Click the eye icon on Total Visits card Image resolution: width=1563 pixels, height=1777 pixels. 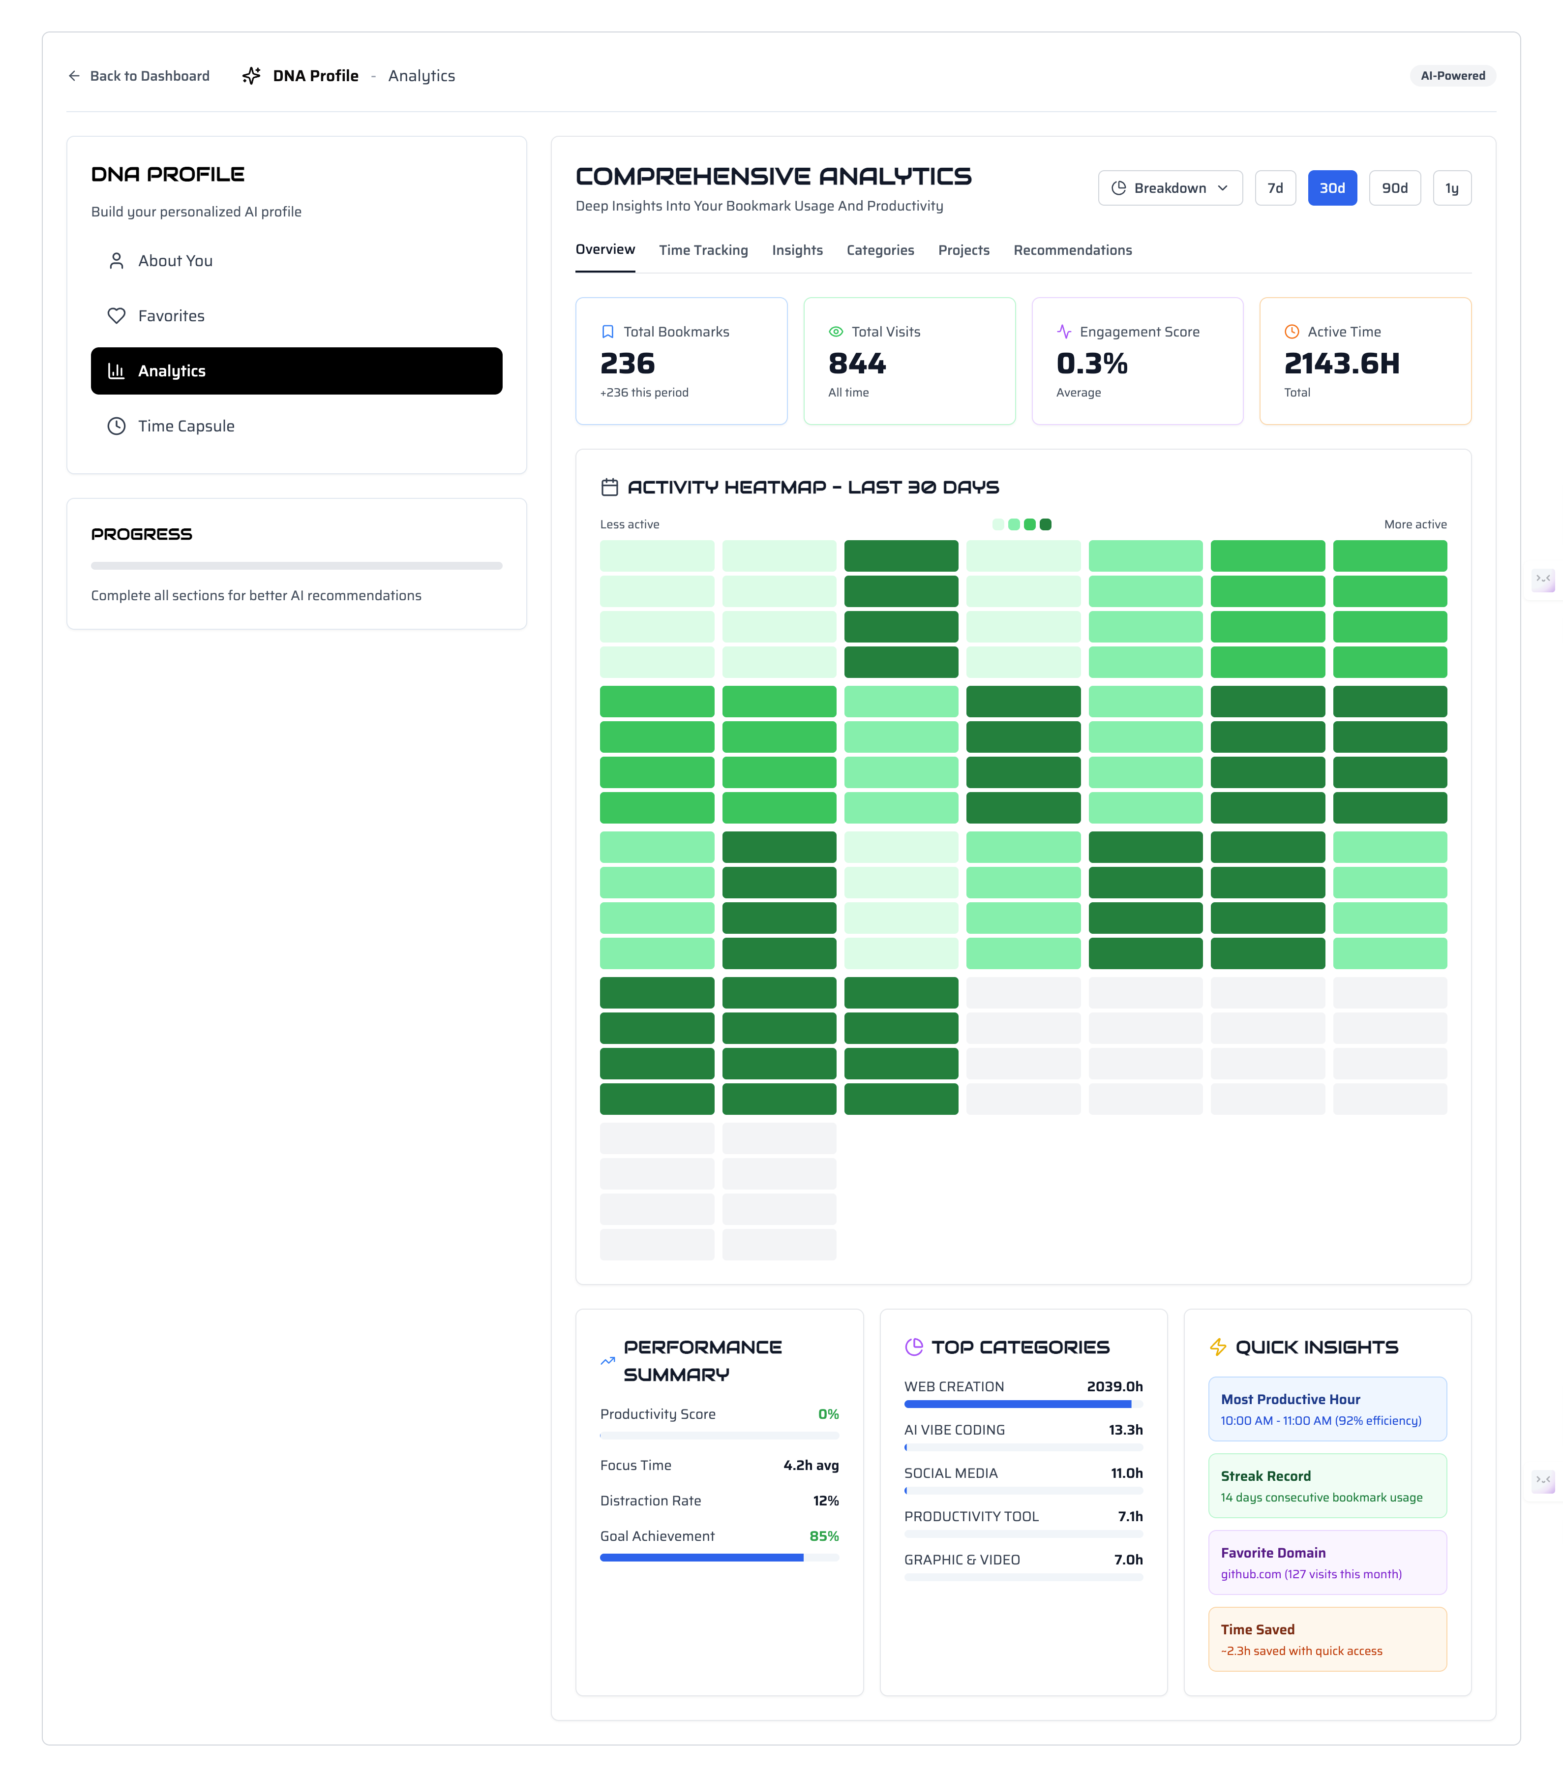coord(836,331)
